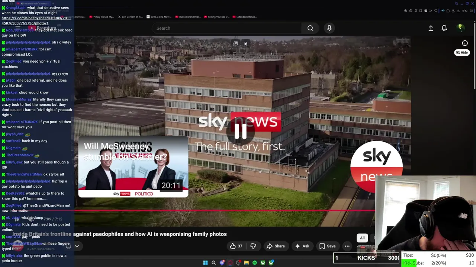Click the YouTube search magnifier button
Viewport: 476px width, 267px height.
click(310, 28)
